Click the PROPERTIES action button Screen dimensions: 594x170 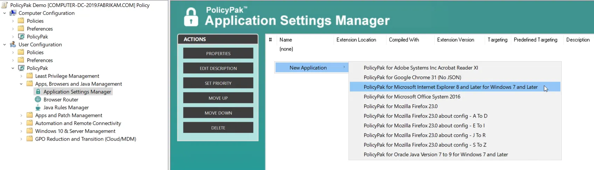pos(218,53)
